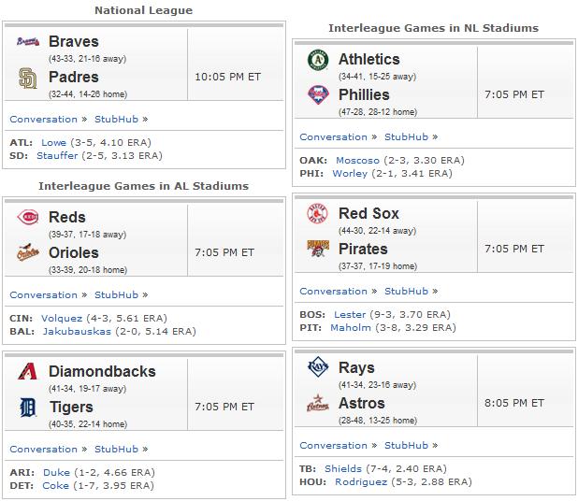Click the Phillies team logo
Viewport: 578px width, 501px height.
point(318,94)
